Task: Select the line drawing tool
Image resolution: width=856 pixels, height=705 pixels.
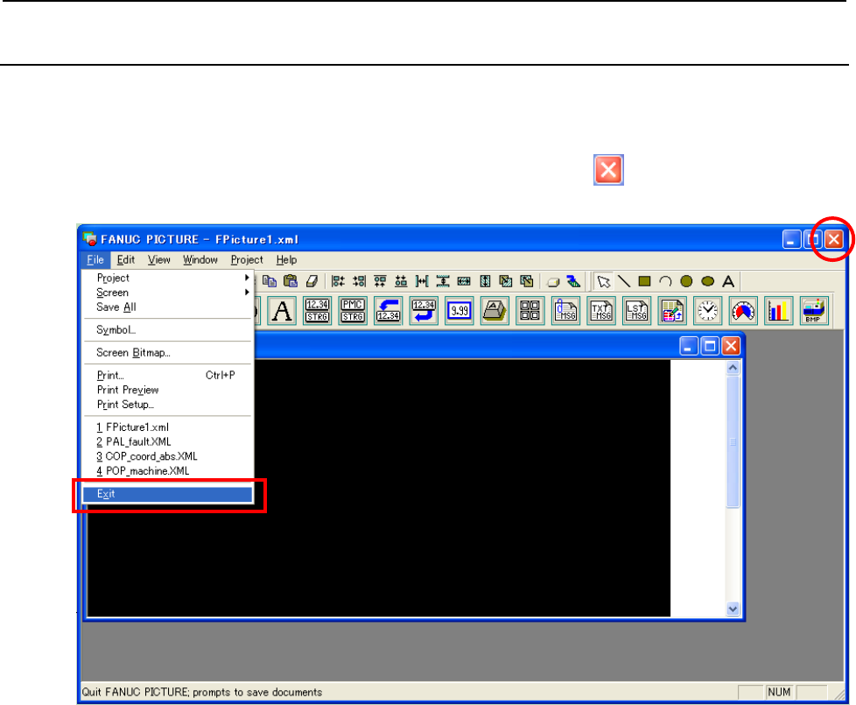Action: pyautogui.click(x=624, y=281)
